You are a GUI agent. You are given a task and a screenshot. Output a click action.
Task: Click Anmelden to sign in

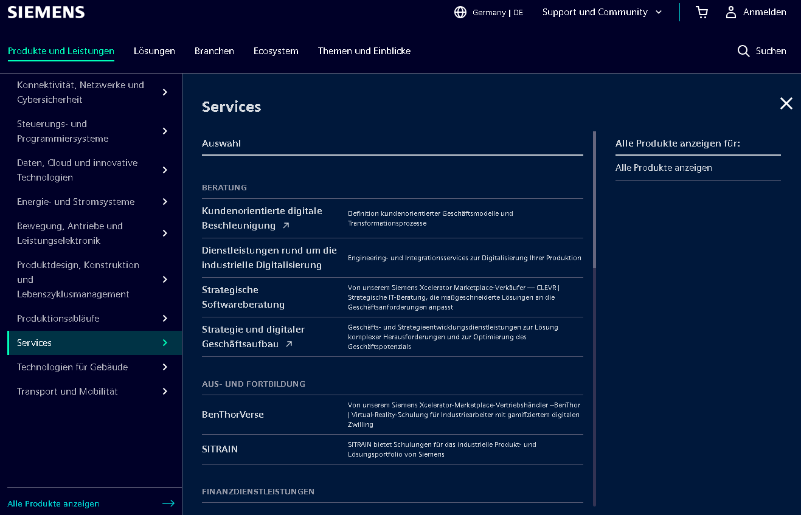tap(765, 12)
